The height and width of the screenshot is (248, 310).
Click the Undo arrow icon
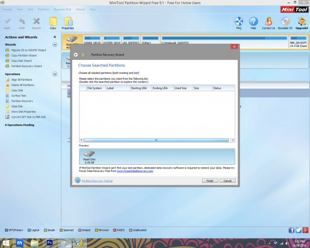pyautogui.click(x=22, y=21)
